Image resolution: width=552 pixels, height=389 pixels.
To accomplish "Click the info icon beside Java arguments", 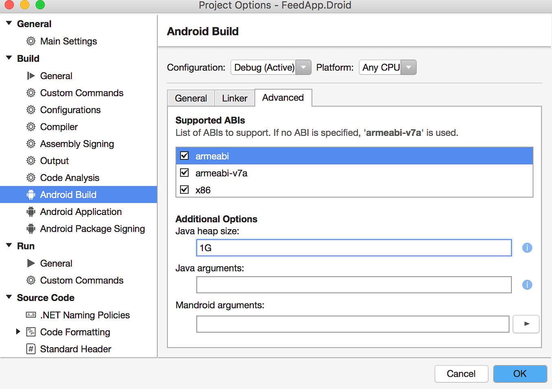I will [527, 285].
